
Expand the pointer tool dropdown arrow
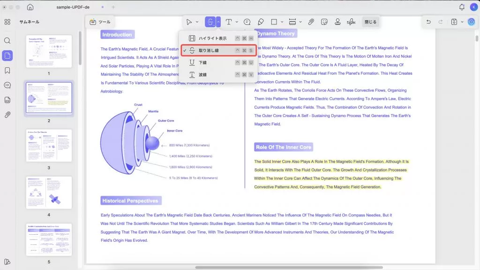197,22
